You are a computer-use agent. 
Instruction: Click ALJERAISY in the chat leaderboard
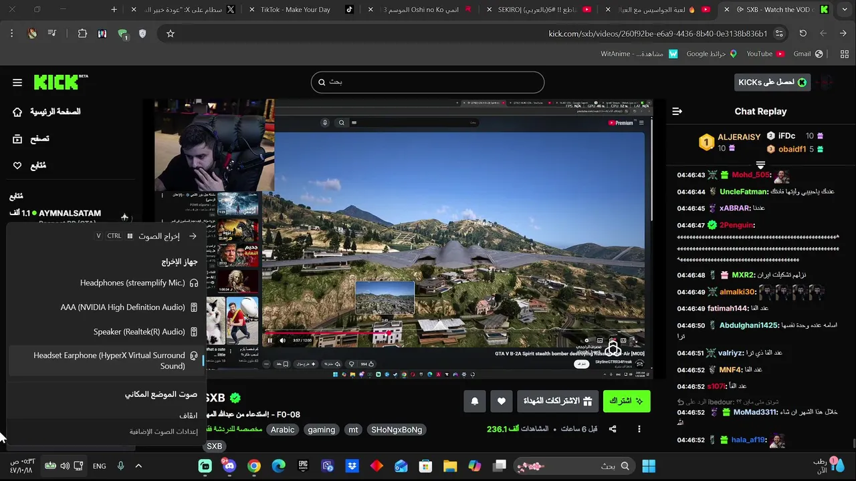click(x=739, y=137)
